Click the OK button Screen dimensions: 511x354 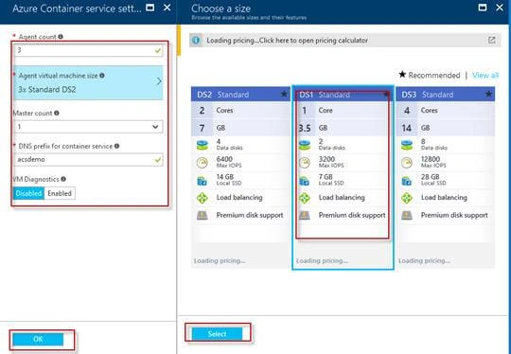click(38, 340)
